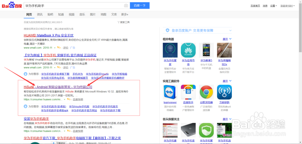302x144 pixels.
Task: Click suggested link 华为手机助手官方网站
Action: click(84, 110)
